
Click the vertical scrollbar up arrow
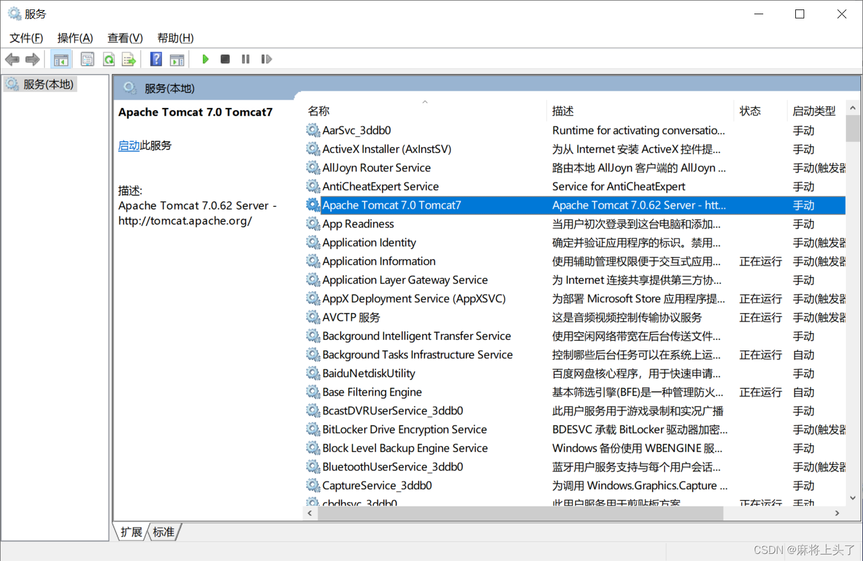pyautogui.click(x=853, y=108)
